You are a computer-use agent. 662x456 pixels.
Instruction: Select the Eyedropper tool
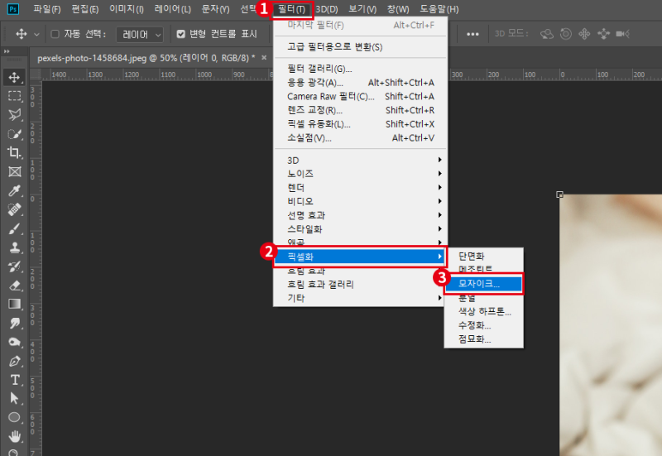click(x=14, y=190)
